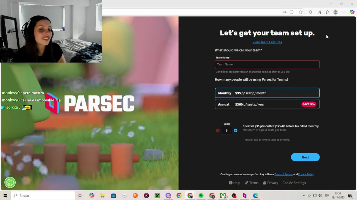
Task: Click the SAVE 14% badge
Action: click(x=309, y=104)
